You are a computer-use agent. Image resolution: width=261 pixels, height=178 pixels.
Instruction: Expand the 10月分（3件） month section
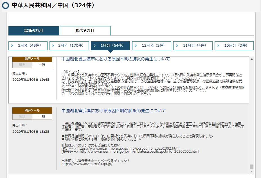click(x=234, y=46)
